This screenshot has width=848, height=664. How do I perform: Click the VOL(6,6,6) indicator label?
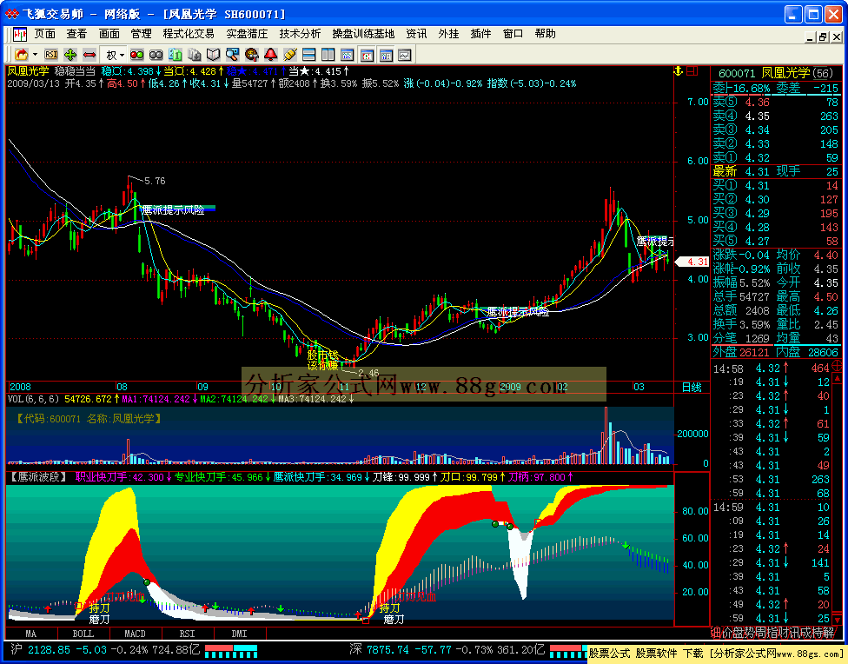coord(33,400)
